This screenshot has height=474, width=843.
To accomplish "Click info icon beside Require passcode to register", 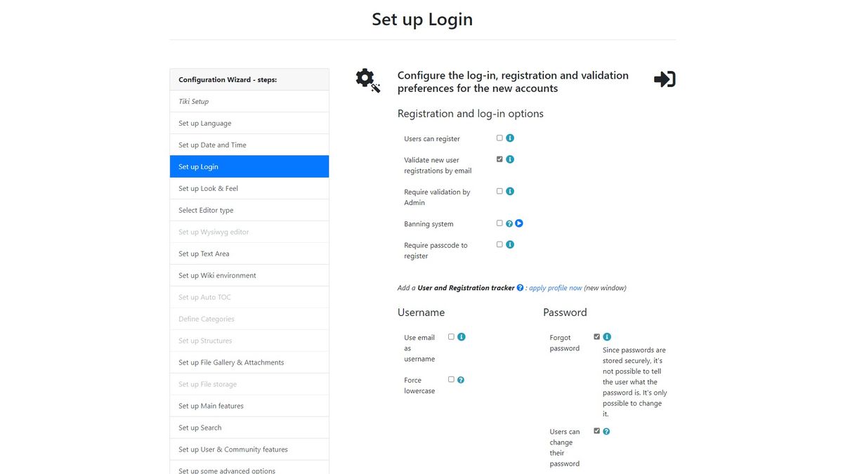I will point(510,244).
